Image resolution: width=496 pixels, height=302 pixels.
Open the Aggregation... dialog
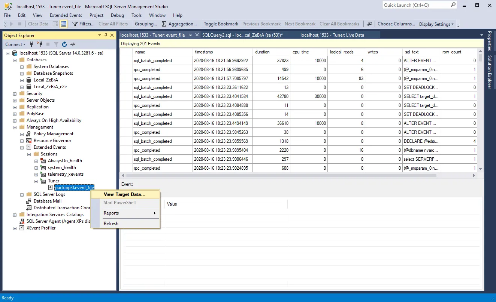point(179,24)
